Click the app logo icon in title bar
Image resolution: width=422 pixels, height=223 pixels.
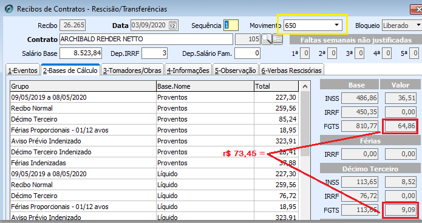(9, 9)
